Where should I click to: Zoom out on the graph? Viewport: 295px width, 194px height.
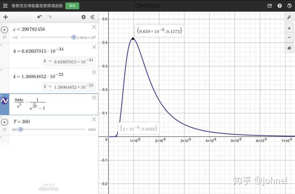[x=289, y=37]
